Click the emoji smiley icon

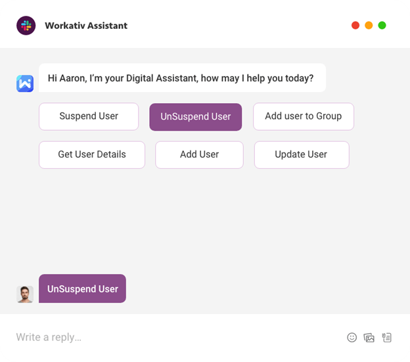tap(352, 337)
